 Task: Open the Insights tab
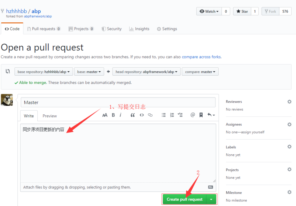[139, 29]
